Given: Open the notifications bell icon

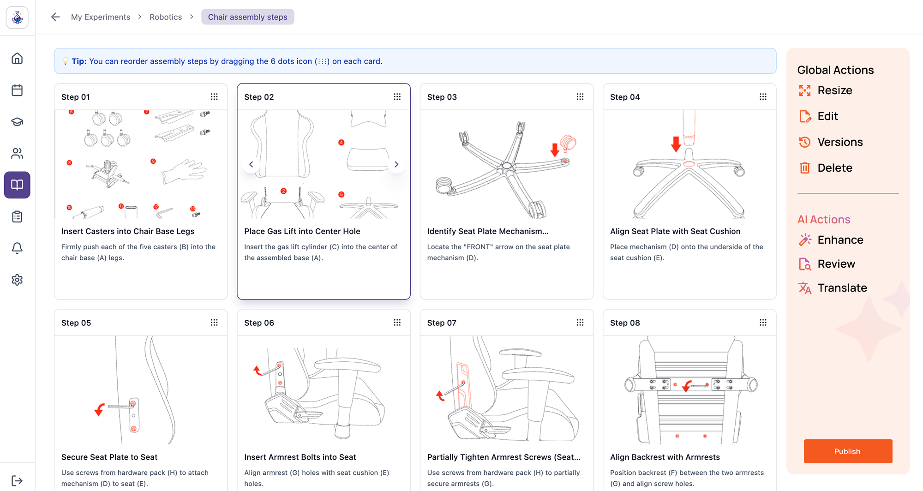Looking at the screenshot, I should 17,248.
